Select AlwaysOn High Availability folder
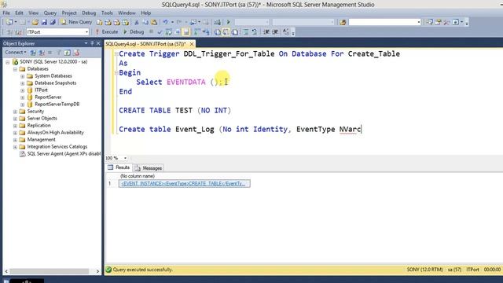Image resolution: width=503 pixels, height=283 pixels. tap(55, 133)
